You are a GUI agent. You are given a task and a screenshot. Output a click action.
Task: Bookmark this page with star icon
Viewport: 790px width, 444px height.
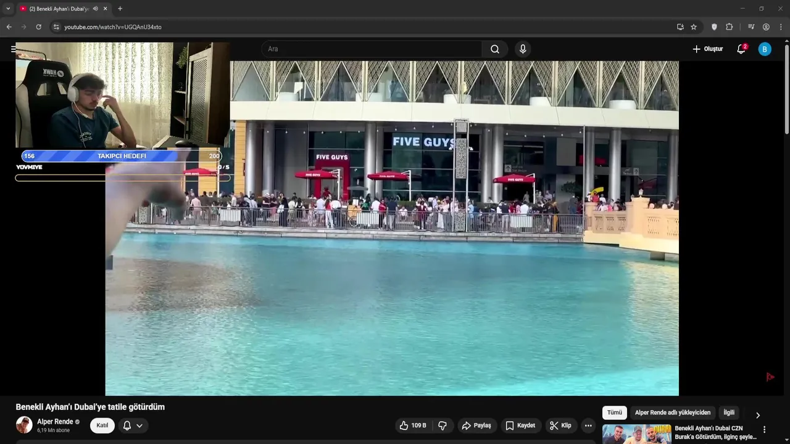click(x=694, y=27)
